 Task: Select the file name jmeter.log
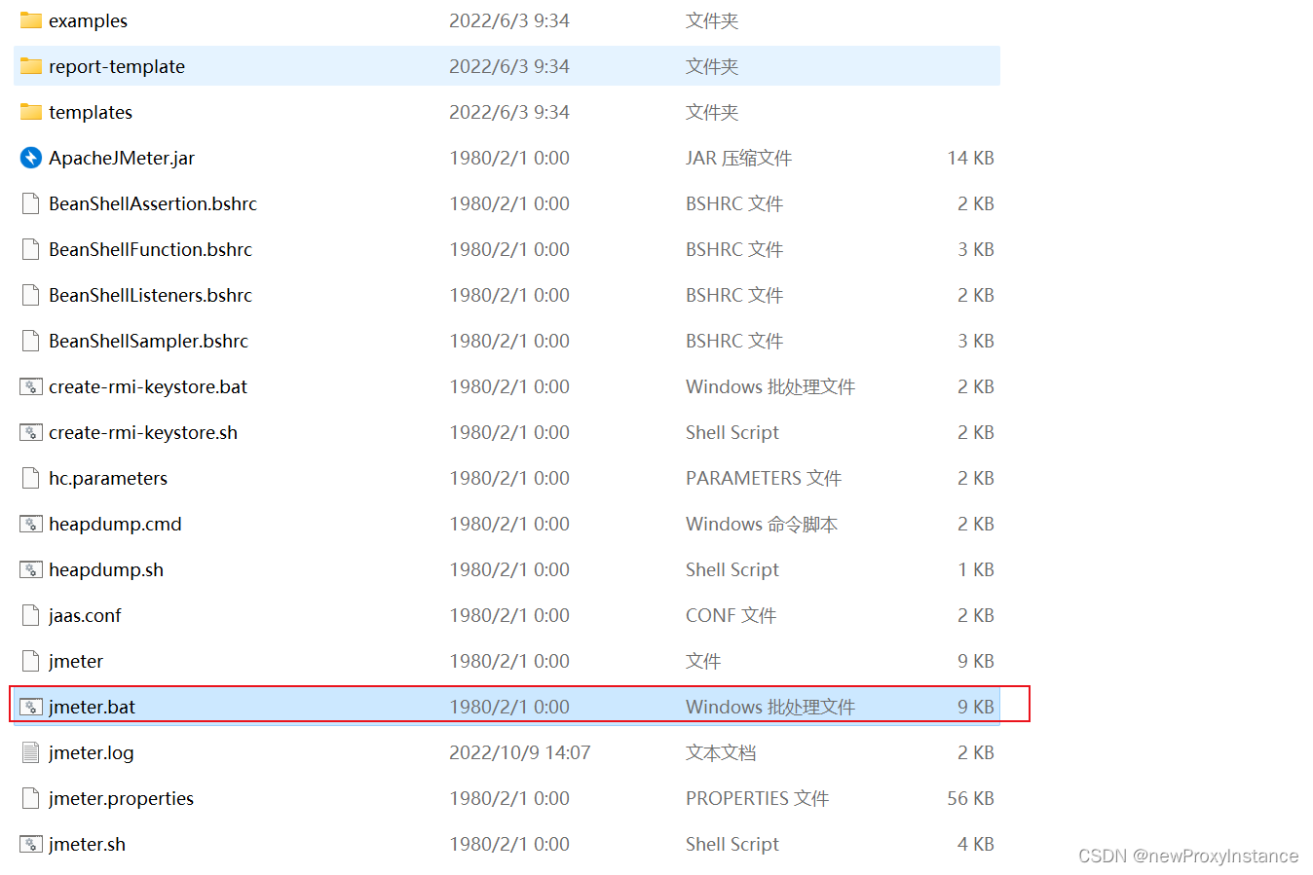pos(92,752)
